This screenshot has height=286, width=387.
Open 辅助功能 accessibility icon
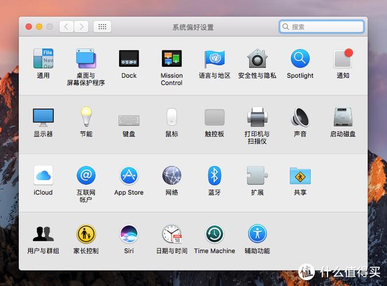point(258,234)
